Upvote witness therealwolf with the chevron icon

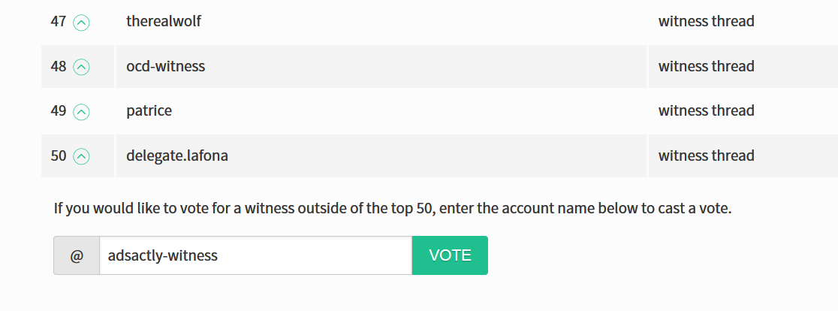click(x=81, y=23)
